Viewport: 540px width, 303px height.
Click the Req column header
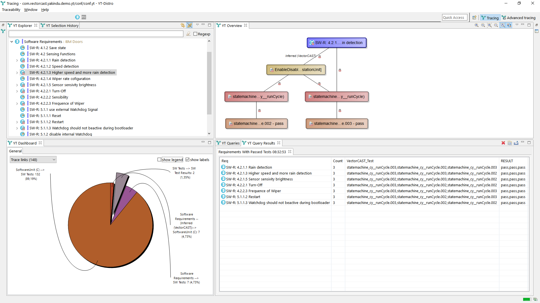(x=275, y=161)
